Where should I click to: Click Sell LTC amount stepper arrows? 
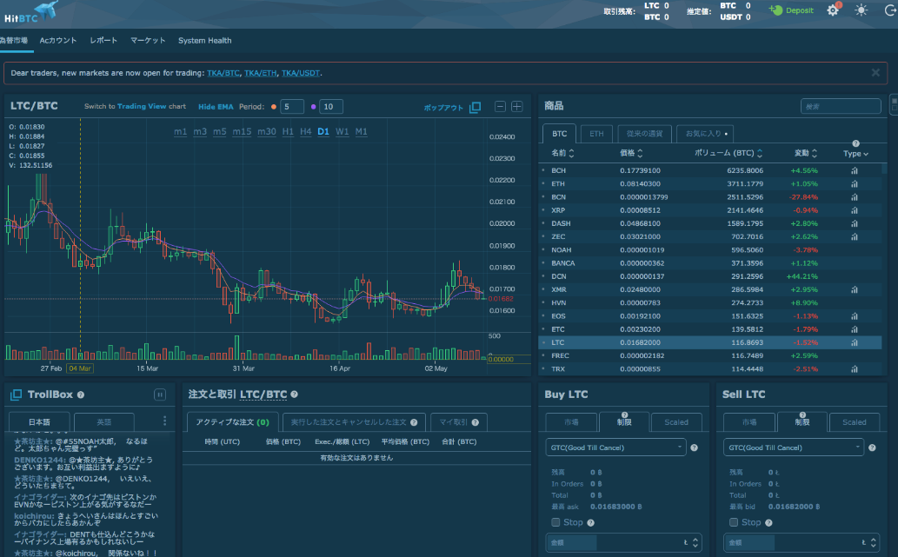pyautogui.click(x=874, y=542)
